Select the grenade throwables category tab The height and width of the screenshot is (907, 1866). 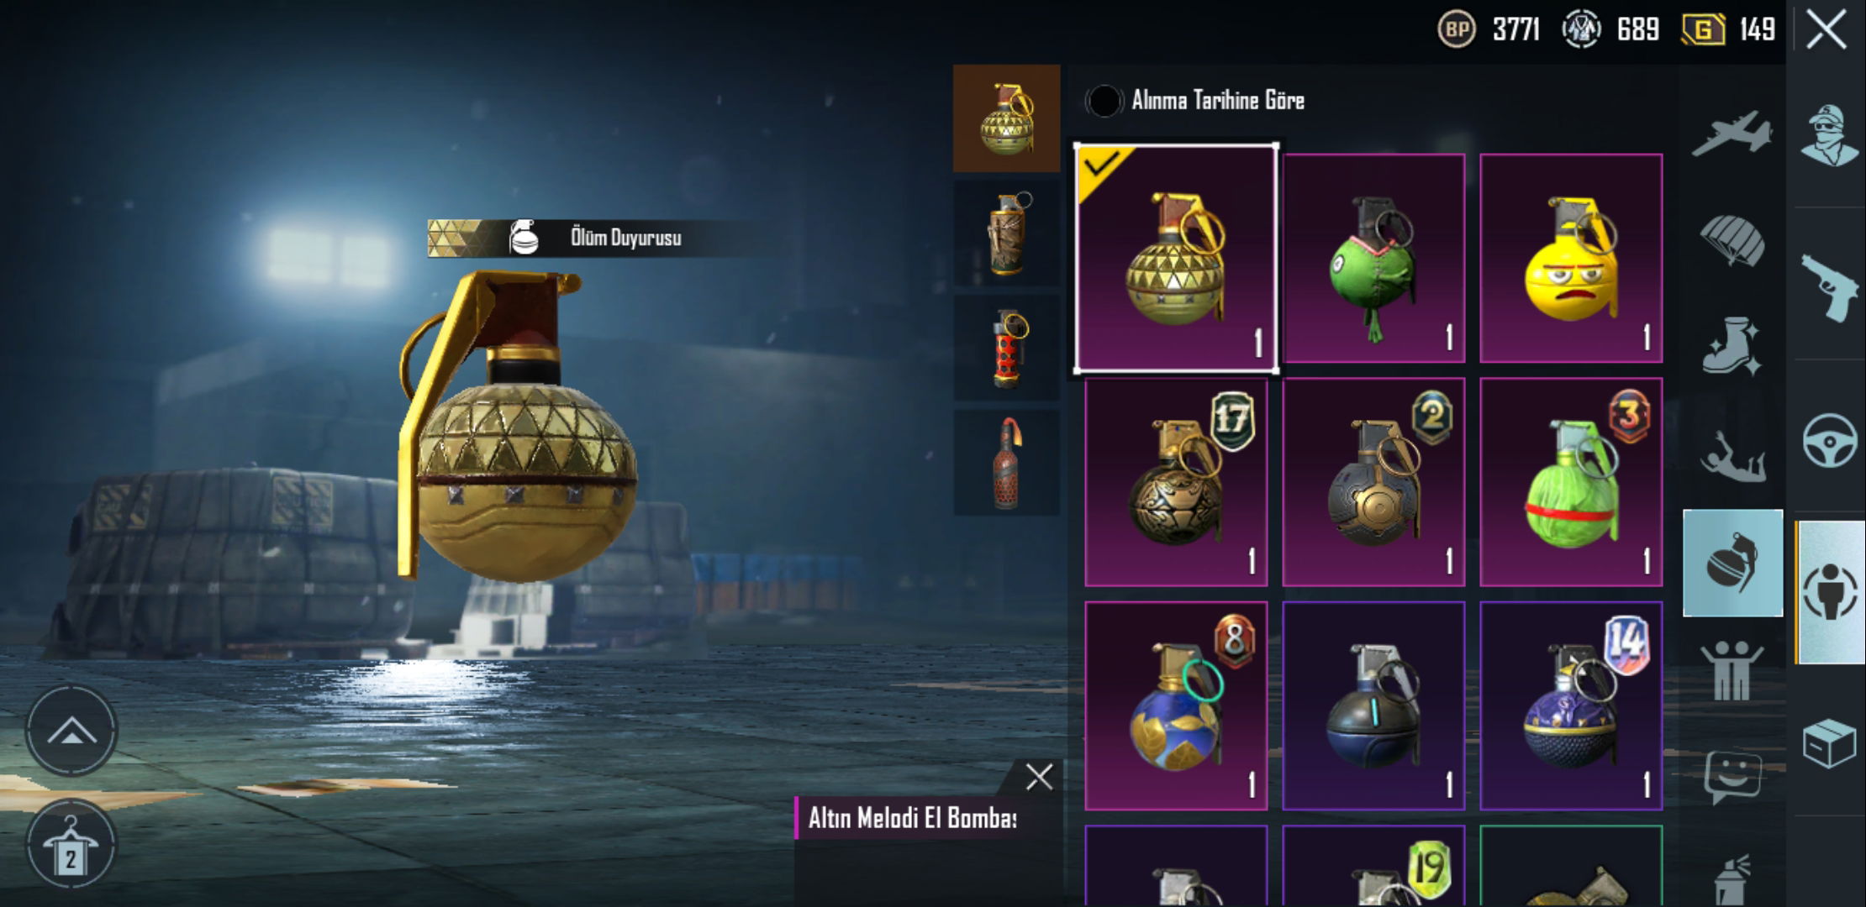[x=1732, y=563]
